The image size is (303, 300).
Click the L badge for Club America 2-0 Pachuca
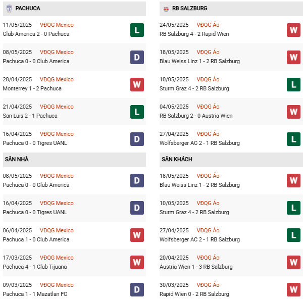click(x=137, y=30)
